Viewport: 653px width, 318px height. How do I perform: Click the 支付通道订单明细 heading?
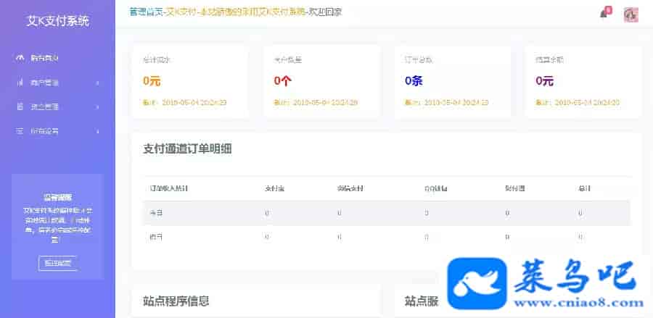pos(187,148)
